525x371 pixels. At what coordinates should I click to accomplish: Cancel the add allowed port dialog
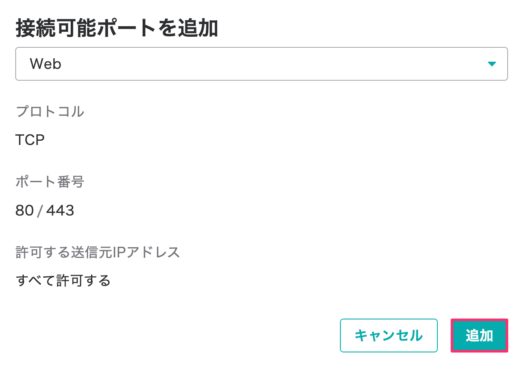pos(389,336)
